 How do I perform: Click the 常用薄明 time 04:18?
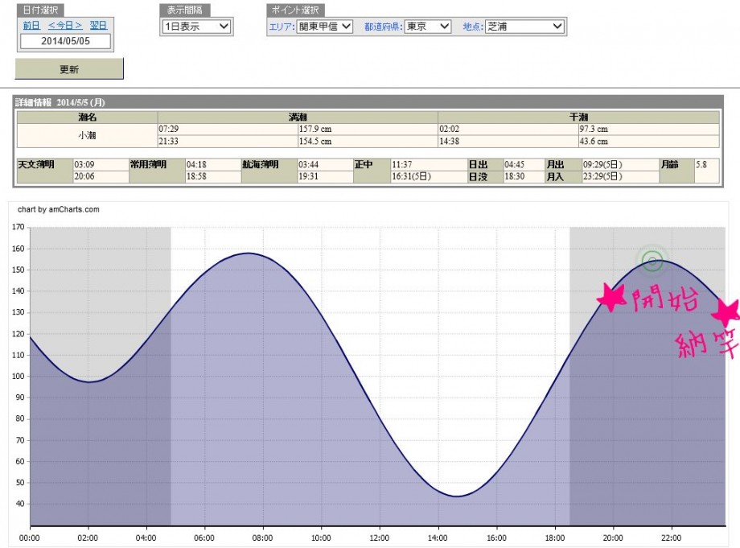coord(196,165)
